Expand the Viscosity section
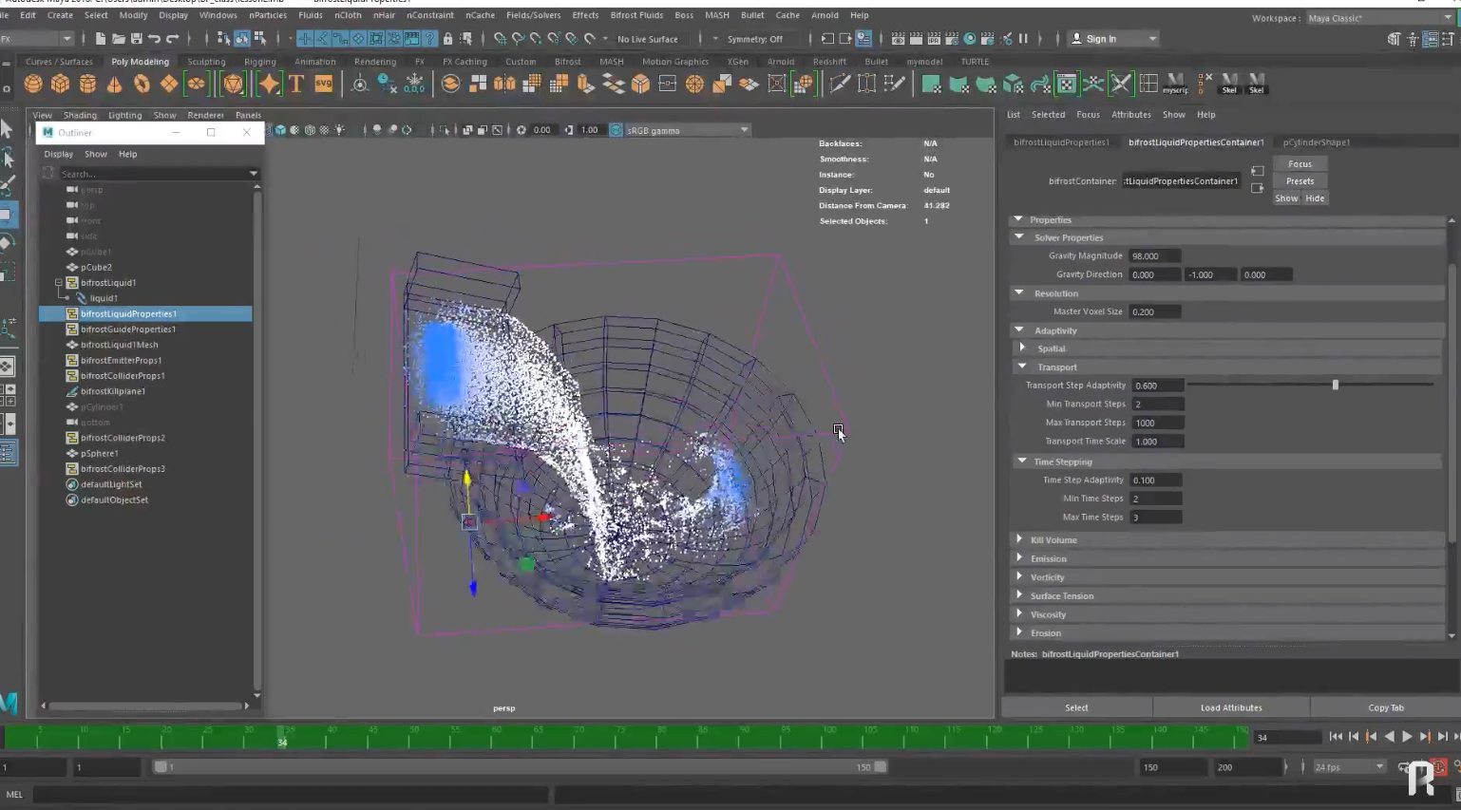Screen dimensions: 1461x810 coord(1019,614)
